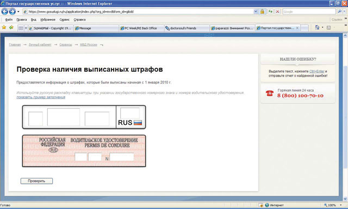Expand Home button dropdown arrow
348x209 pixels.
point(322,28)
